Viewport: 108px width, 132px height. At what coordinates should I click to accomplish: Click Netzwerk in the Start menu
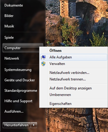tap(12, 58)
